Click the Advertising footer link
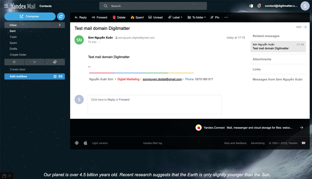Image resolution: width=312 pixels, height=179 pixels. (258, 143)
